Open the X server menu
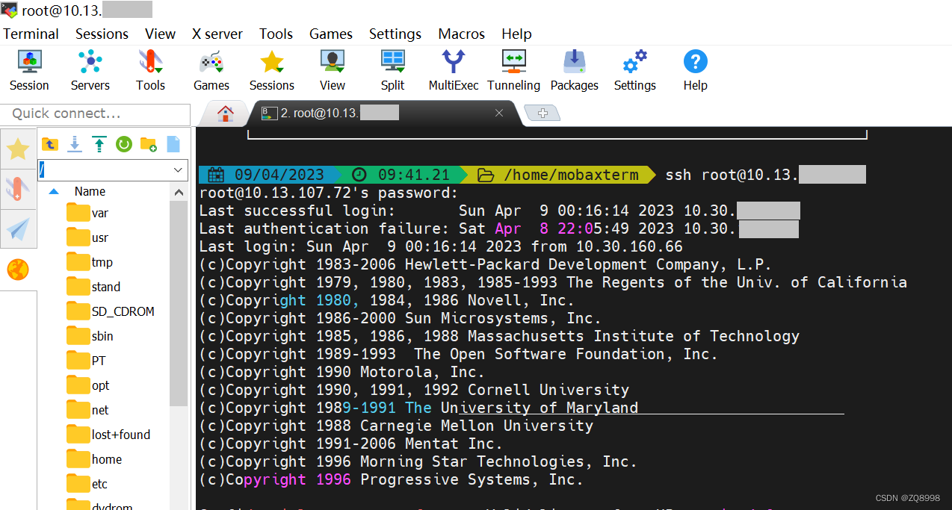952x510 pixels. point(217,34)
